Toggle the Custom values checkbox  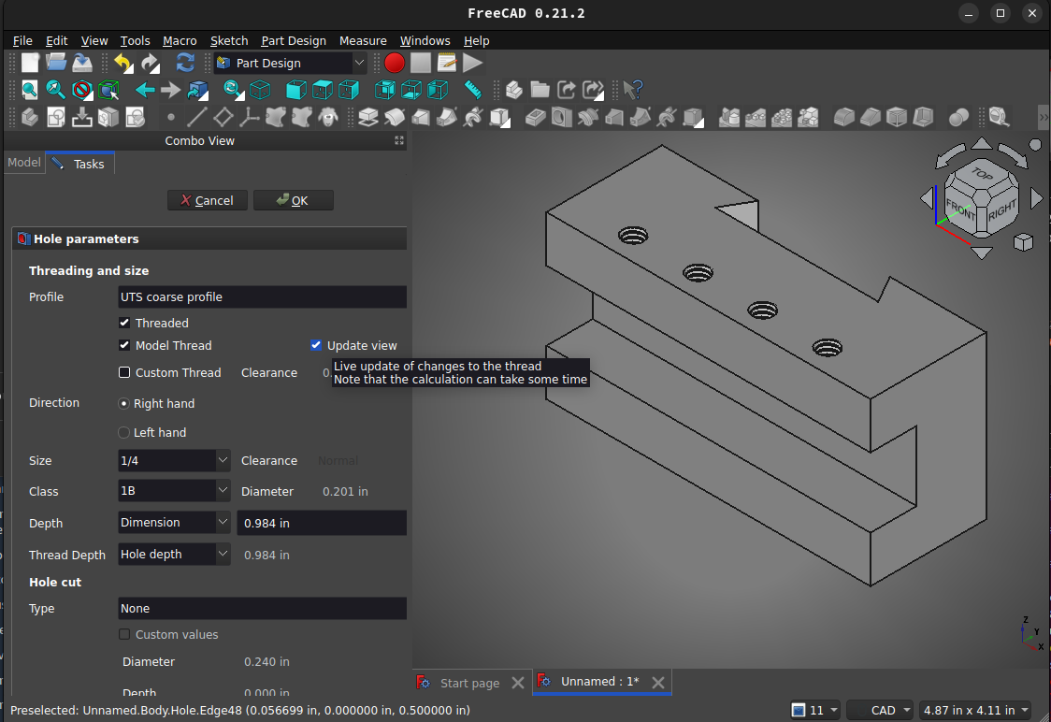point(124,634)
